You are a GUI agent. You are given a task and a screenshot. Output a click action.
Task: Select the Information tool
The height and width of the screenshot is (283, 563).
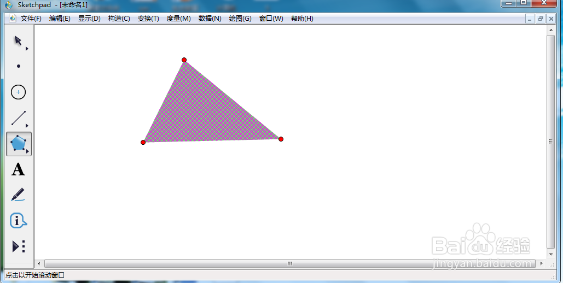click(18, 221)
